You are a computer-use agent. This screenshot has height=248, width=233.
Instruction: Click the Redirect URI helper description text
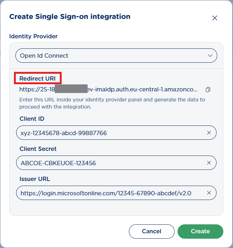pyautogui.click(x=112, y=103)
